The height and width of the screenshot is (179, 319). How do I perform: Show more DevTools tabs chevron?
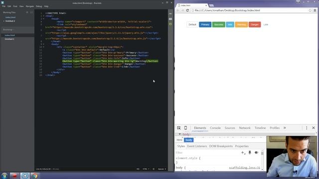click(285, 128)
